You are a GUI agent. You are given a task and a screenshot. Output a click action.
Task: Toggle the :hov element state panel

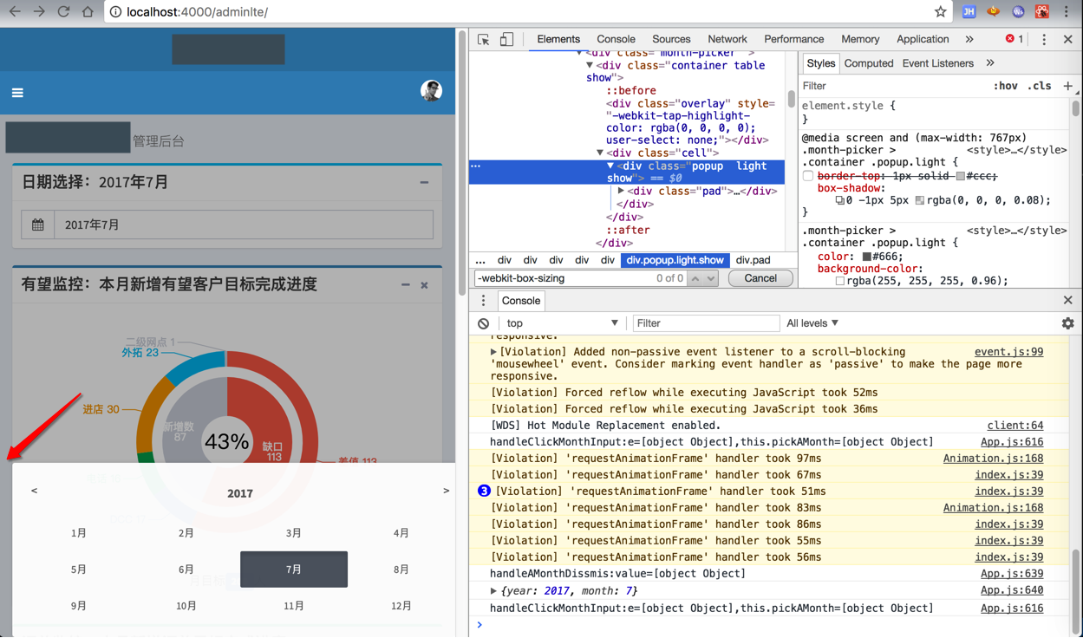(1005, 86)
